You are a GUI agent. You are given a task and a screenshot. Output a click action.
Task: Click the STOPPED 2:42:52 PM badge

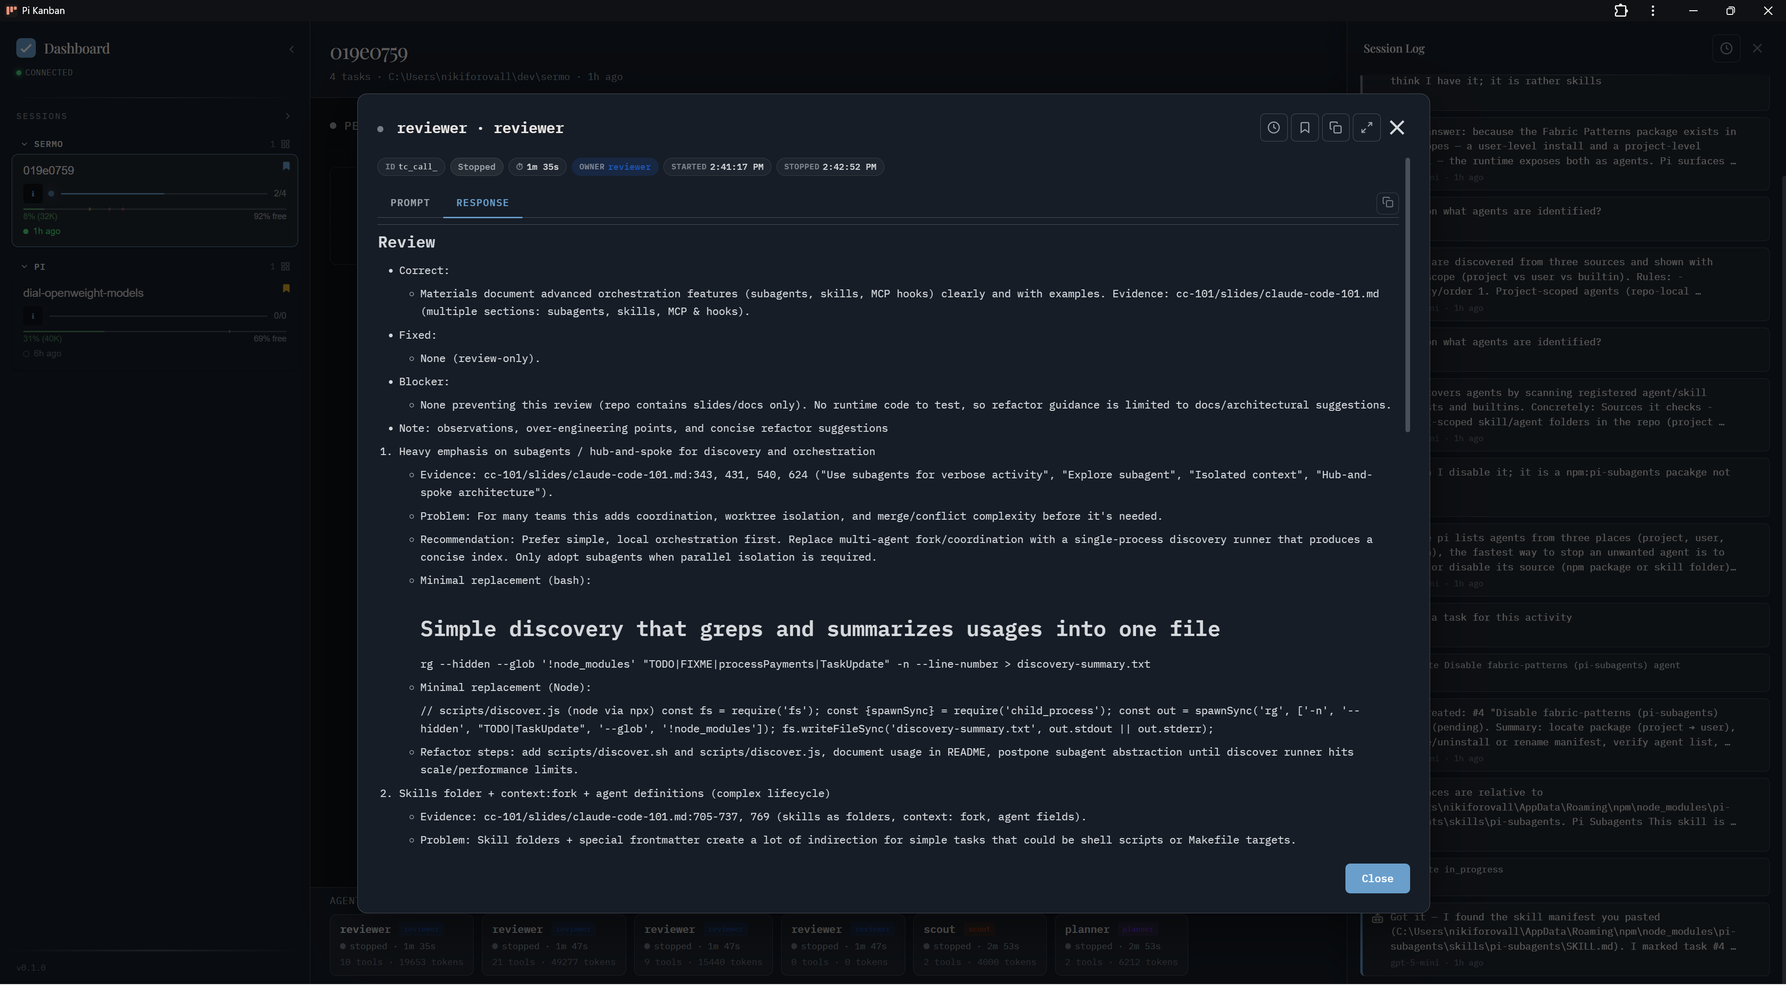point(830,167)
